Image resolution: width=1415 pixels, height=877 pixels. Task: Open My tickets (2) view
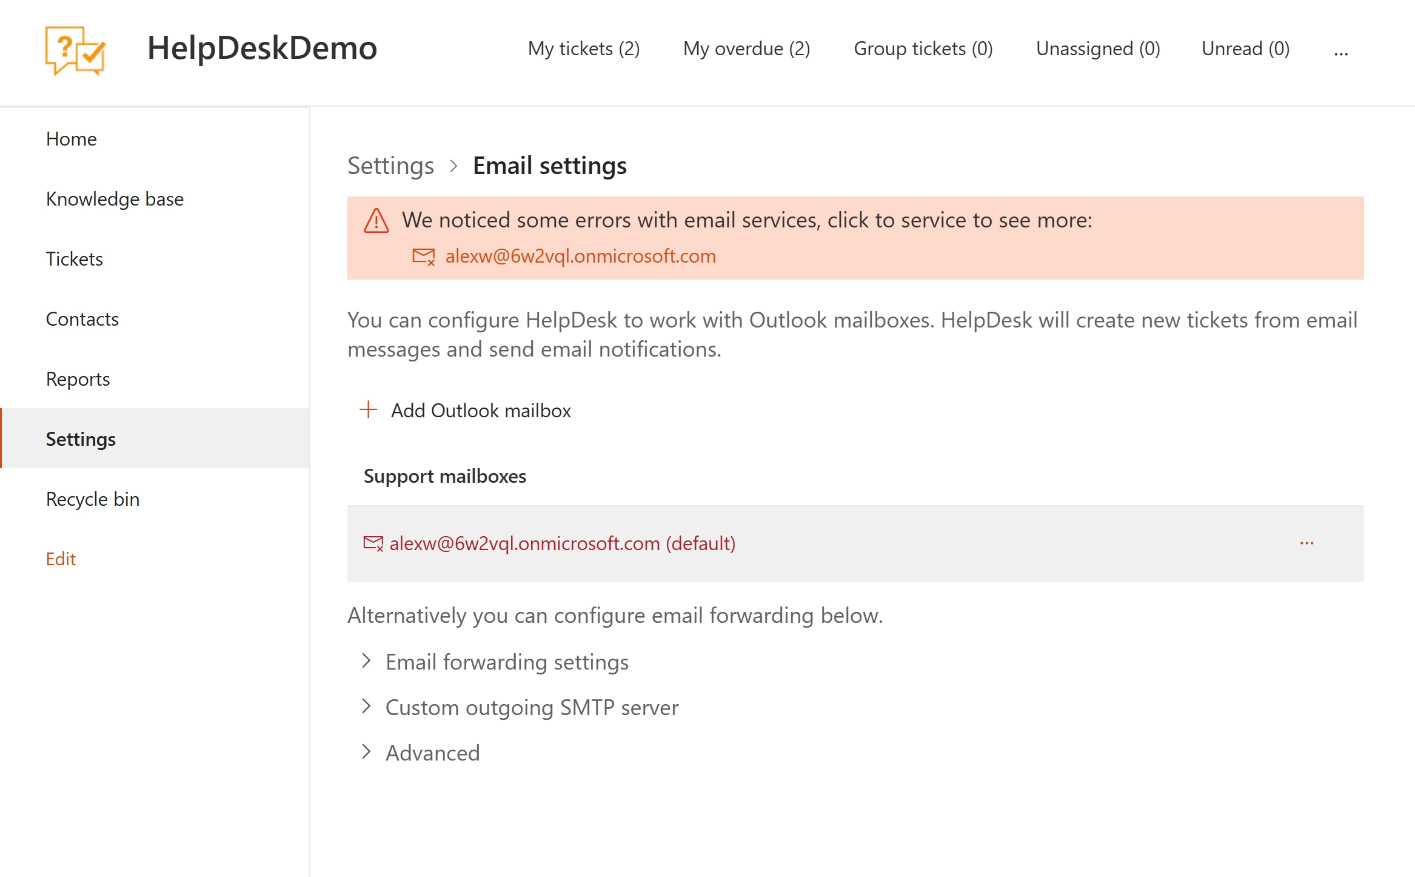coord(584,49)
